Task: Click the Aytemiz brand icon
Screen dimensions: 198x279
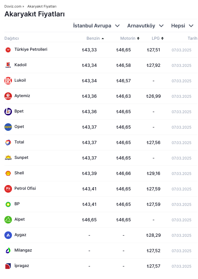Action: pyautogui.click(x=8, y=96)
